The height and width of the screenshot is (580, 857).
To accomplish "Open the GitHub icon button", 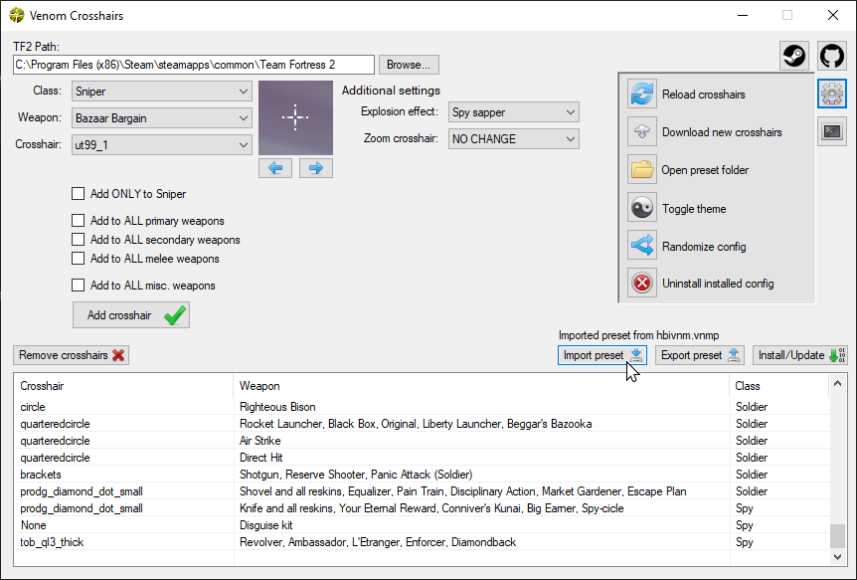I will tap(832, 56).
